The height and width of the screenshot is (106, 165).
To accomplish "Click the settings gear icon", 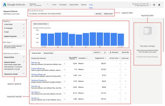I will point(154,5).
